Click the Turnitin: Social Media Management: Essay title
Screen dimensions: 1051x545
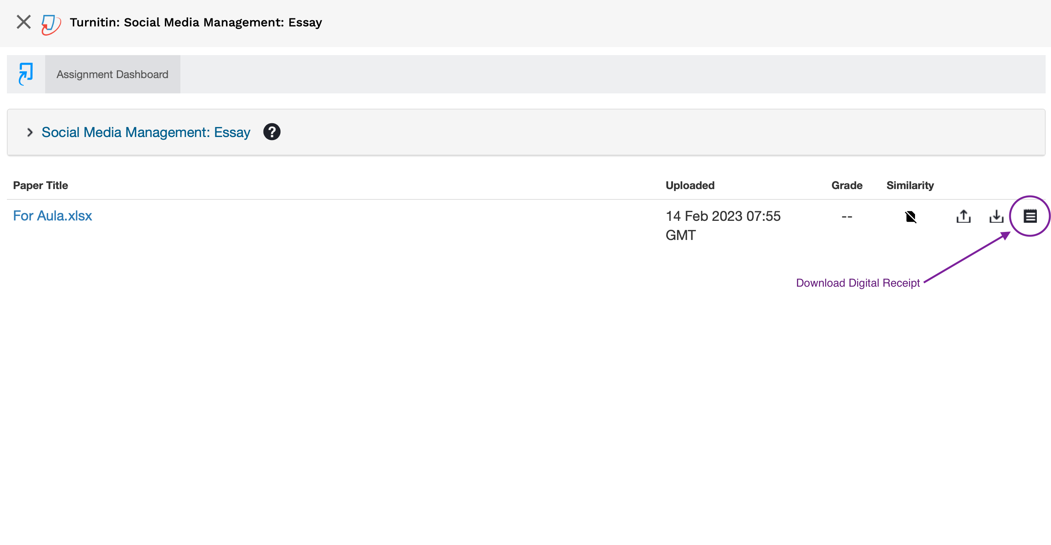[196, 23]
